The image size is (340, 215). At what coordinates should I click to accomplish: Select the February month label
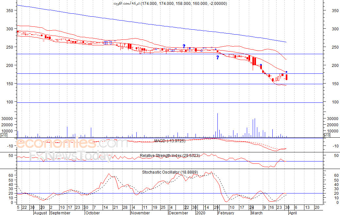[226, 213]
